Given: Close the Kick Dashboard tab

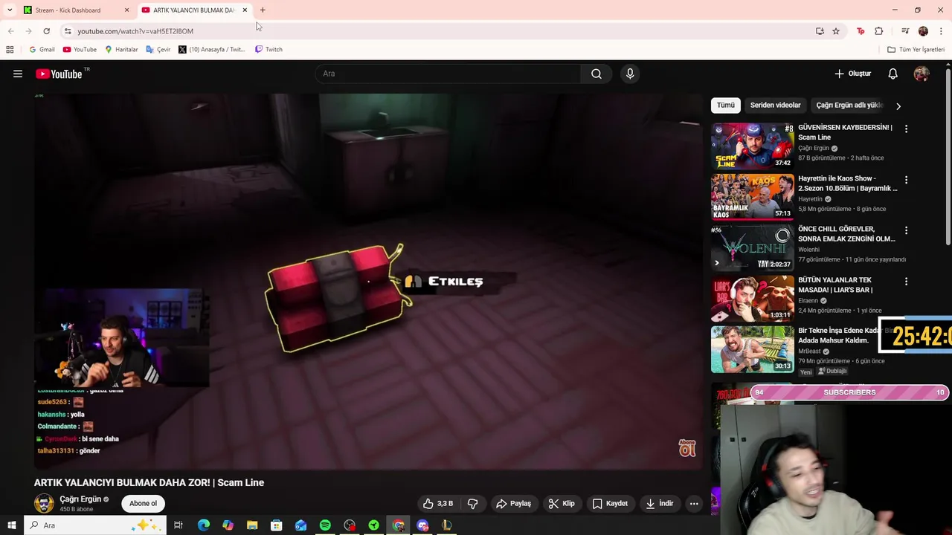Looking at the screenshot, I should pos(126,10).
